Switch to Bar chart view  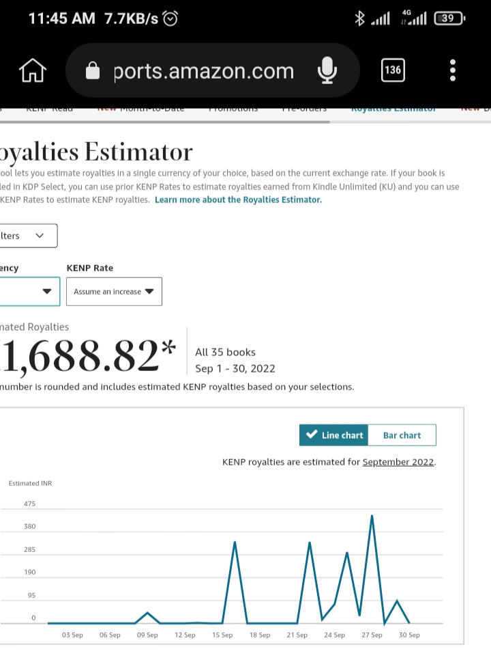[x=402, y=435]
